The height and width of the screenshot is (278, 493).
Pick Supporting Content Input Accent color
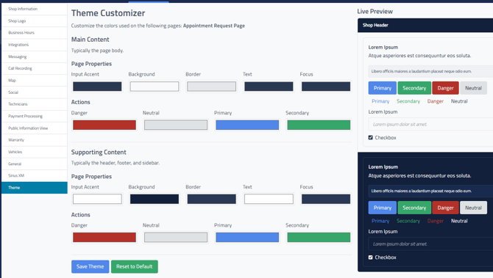click(x=97, y=199)
